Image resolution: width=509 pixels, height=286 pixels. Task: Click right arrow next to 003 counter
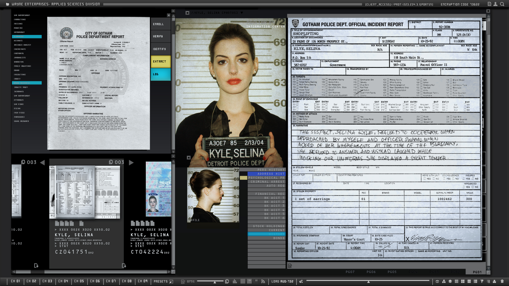131,162
